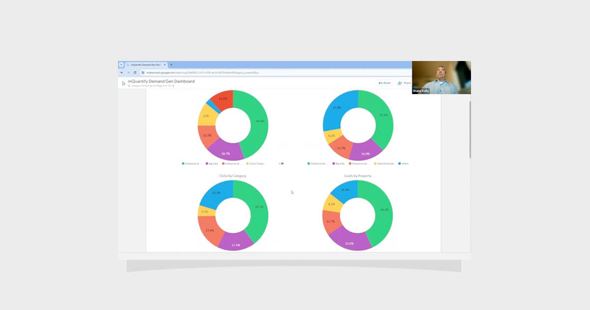
Task: Click Big Data legend label under top-right chart
Action: point(341,163)
